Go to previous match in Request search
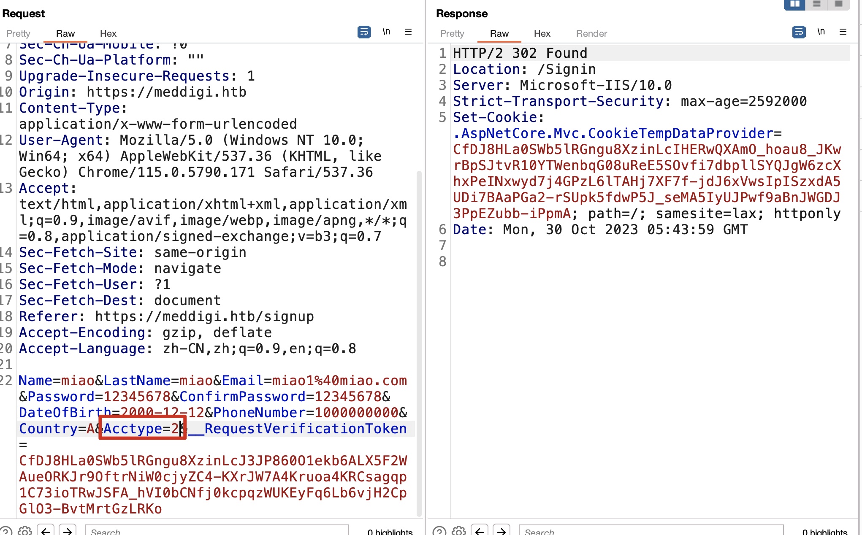862x535 pixels. click(x=46, y=531)
